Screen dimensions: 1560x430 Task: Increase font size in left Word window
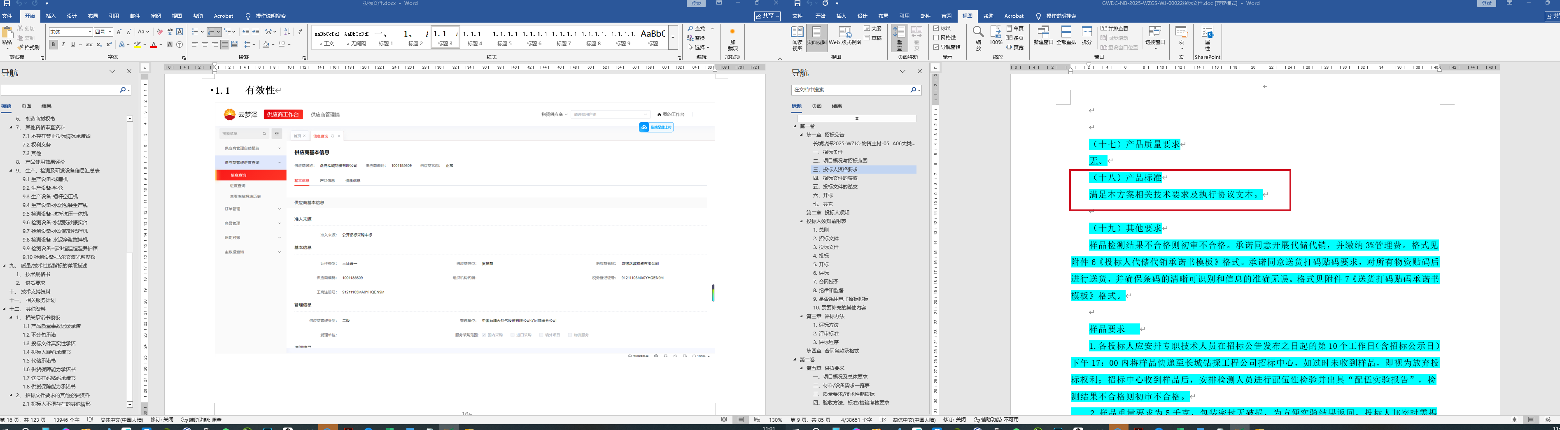(x=119, y=32)
